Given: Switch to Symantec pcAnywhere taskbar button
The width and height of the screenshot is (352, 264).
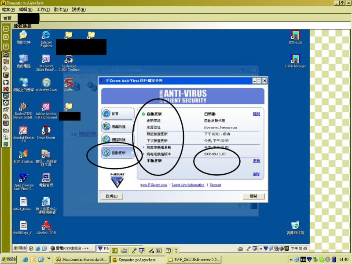Looking at the screenshot, I should click(137, 260).
